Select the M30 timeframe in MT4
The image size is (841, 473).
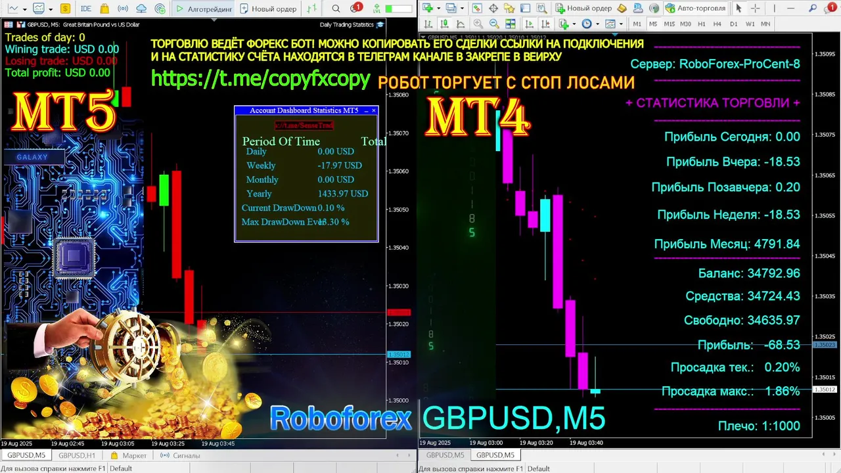coord(685,24)
